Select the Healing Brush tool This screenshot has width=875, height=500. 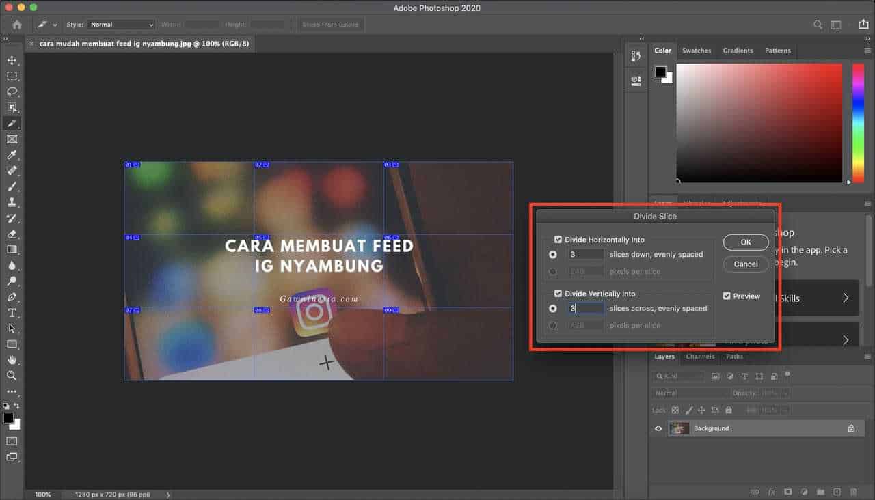[12, 171]
